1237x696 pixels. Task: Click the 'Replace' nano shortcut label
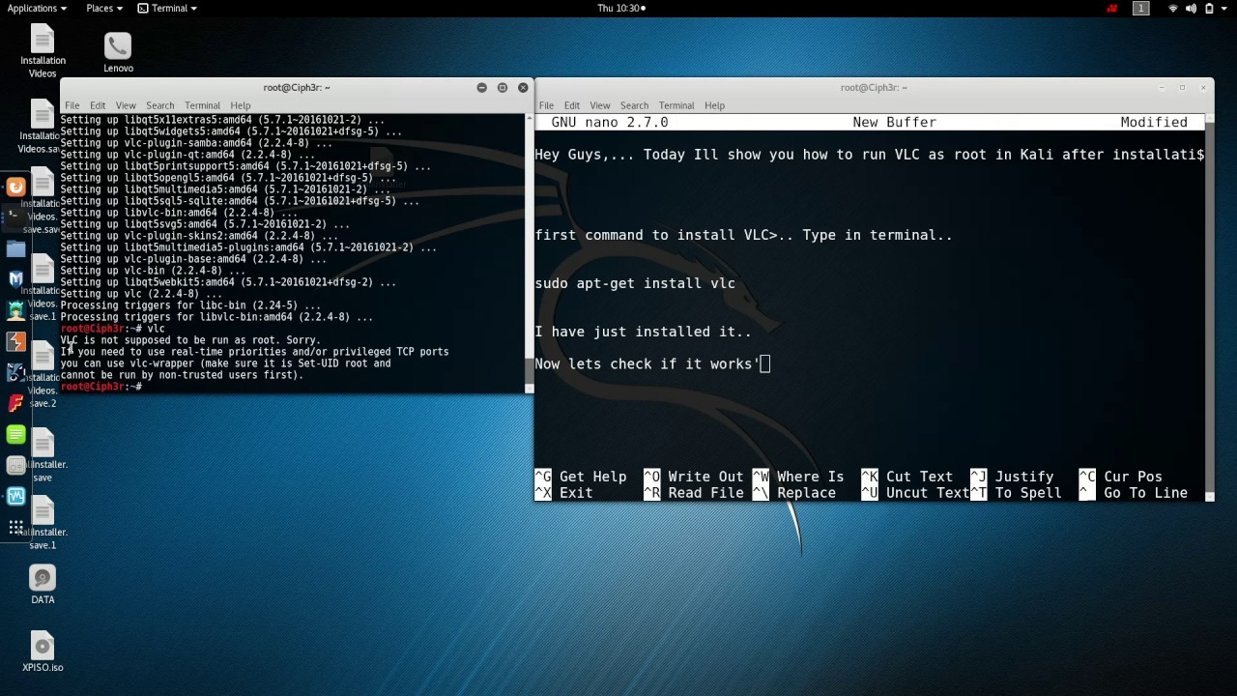point(806,493)
